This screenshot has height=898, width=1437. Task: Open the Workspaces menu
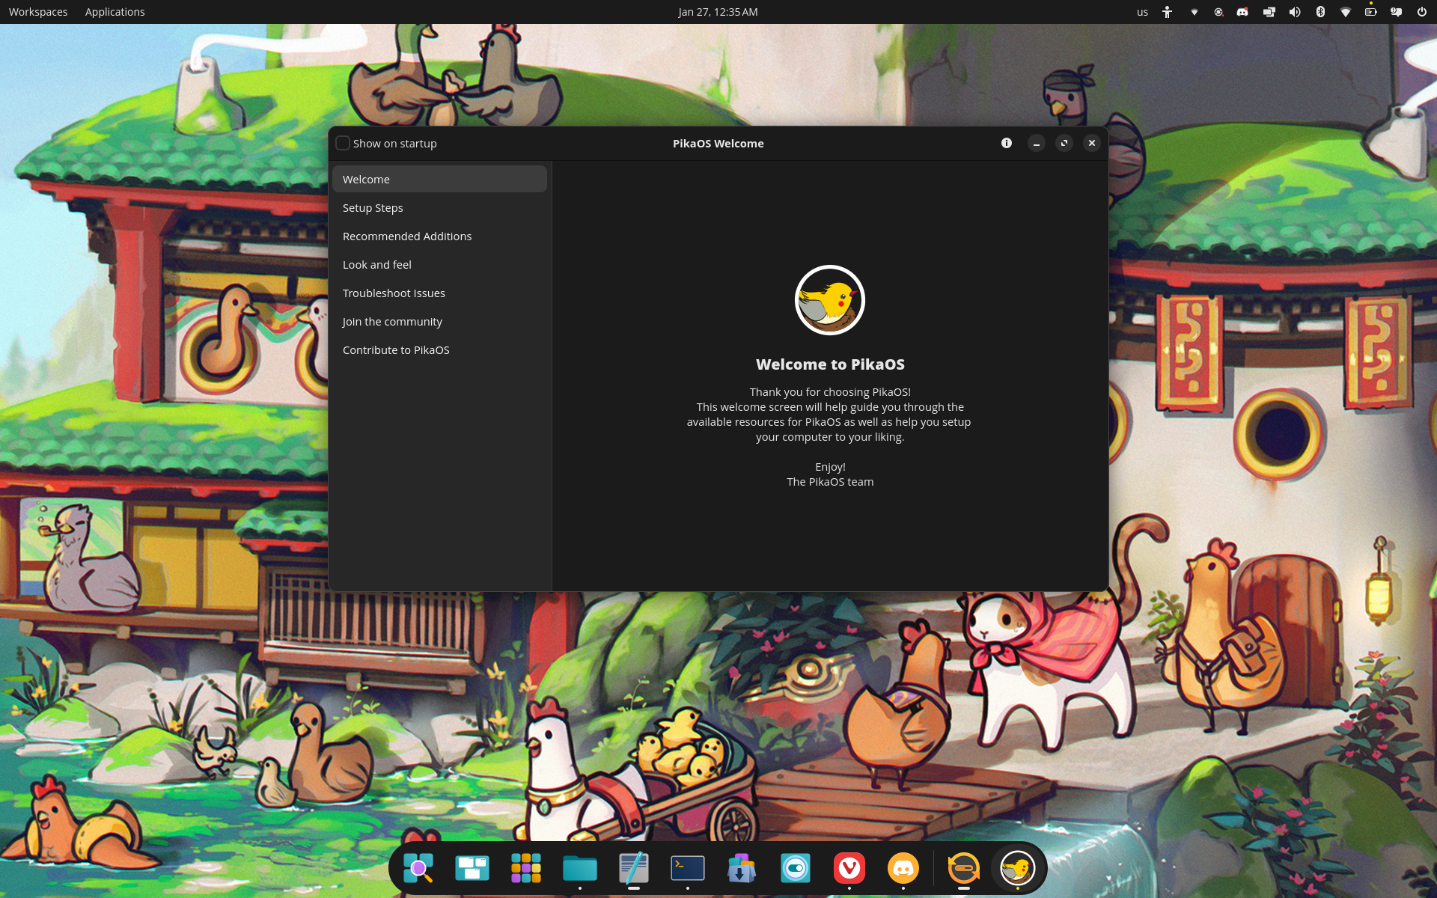(x=37, y=12)
